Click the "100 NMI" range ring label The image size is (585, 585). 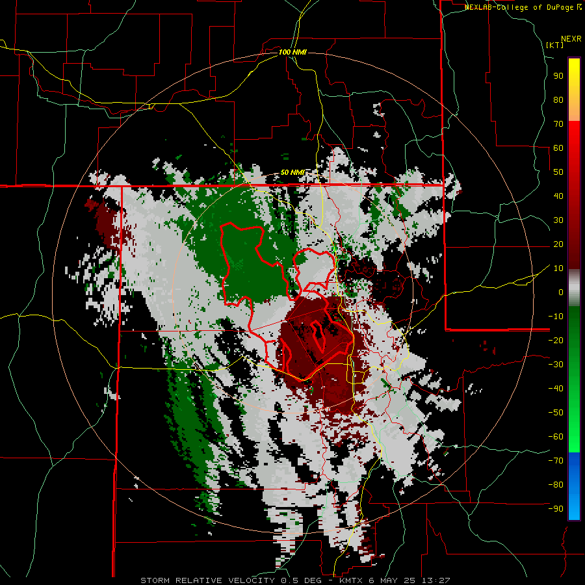click(x=292, y=52)
